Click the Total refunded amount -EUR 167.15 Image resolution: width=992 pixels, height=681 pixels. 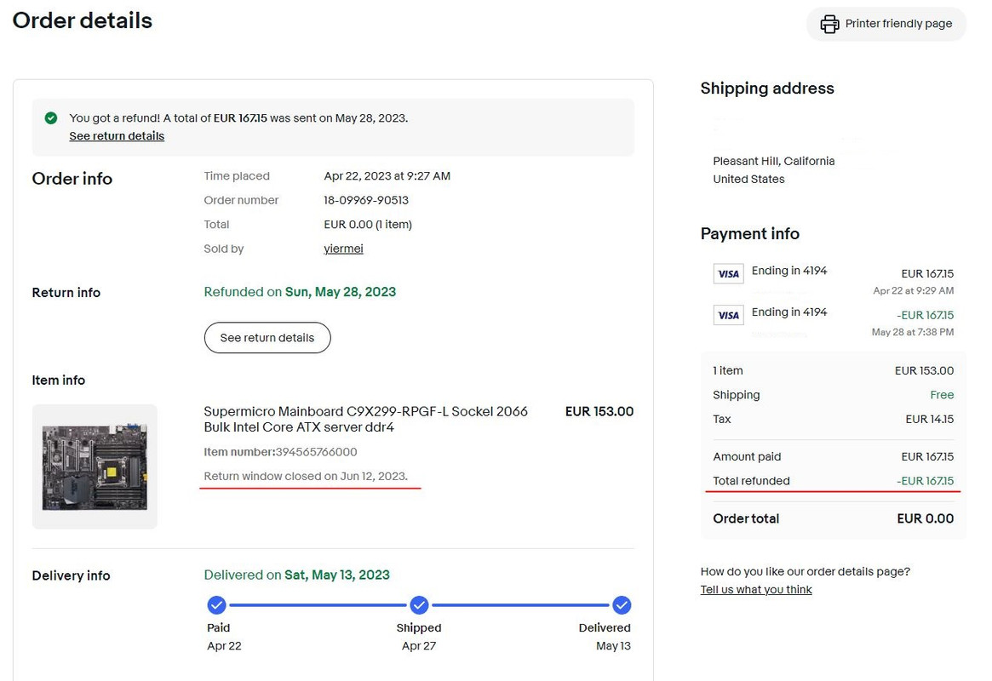(x=925, y=481)
